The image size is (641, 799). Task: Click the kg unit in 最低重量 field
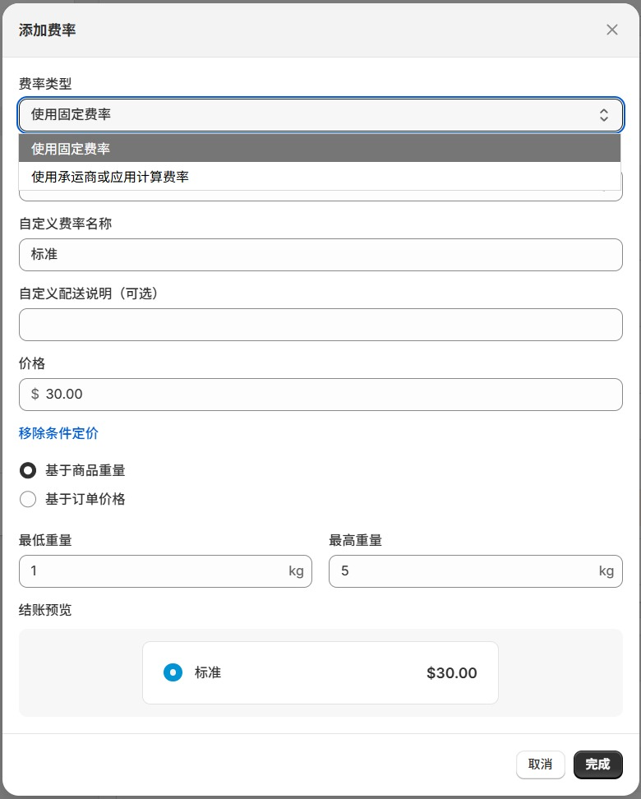(x=296, y=571)
